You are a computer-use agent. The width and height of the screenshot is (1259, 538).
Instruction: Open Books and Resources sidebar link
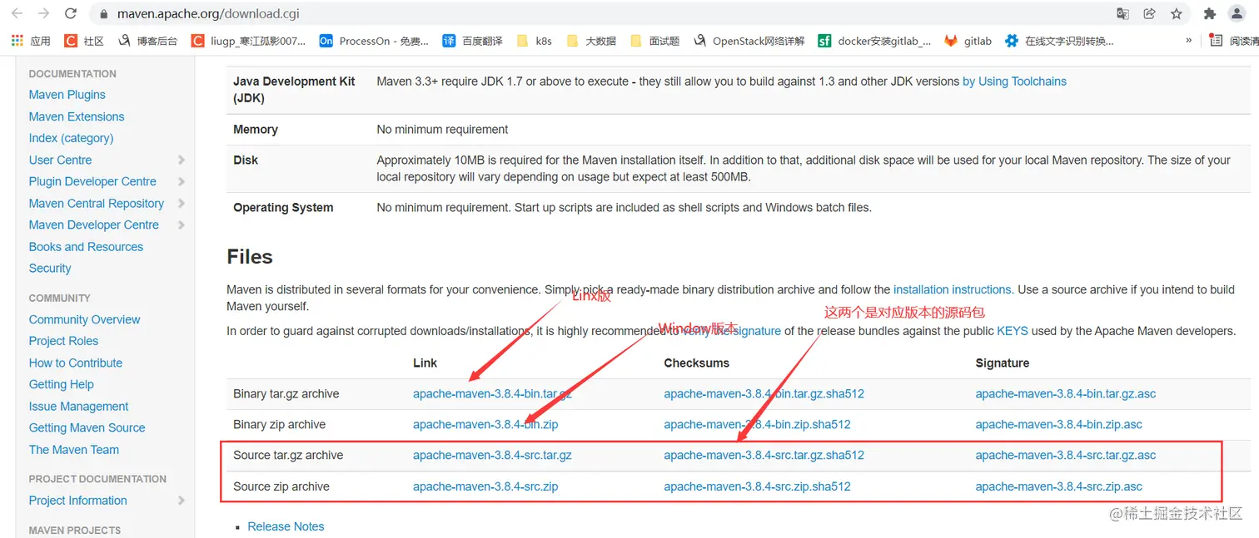(x=86, y=247)
